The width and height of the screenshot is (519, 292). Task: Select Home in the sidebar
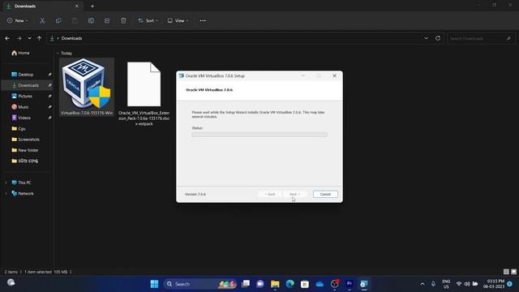(x=20, y=53)
